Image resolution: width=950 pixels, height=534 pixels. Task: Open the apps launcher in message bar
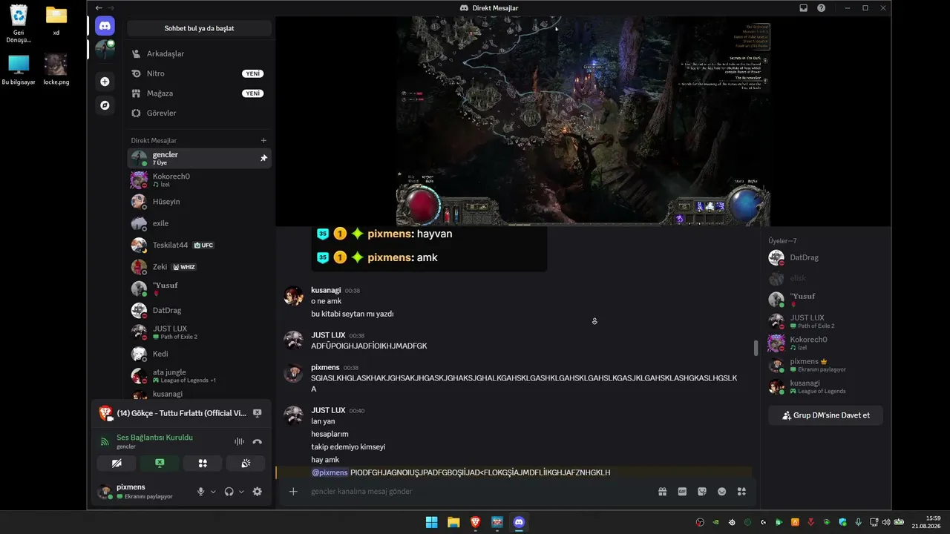click(741, 491)
